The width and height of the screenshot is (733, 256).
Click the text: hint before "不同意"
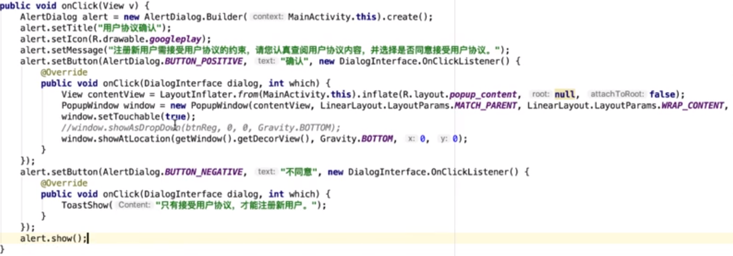coord(266,172)
